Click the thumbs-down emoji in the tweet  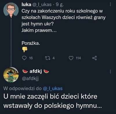click(25, 49)
